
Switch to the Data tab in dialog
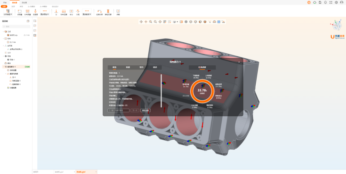point(128,67)
